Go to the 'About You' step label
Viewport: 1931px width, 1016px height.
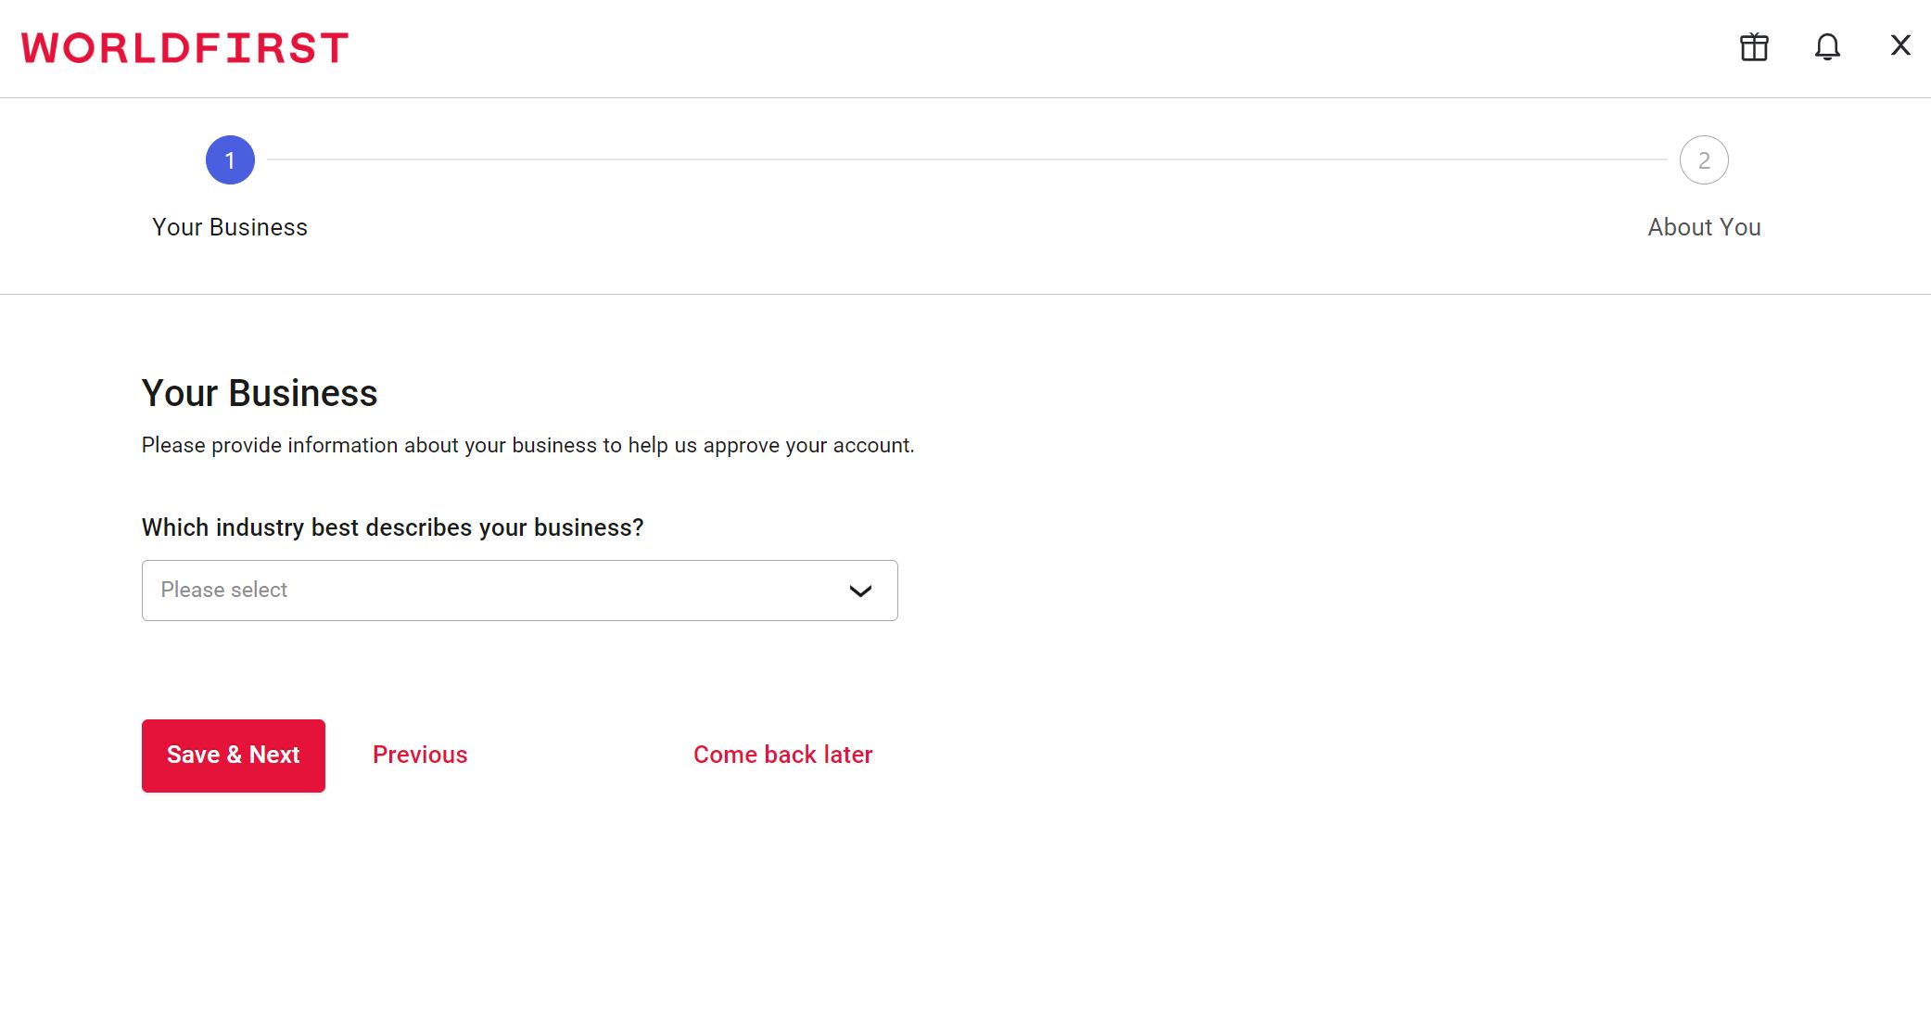coord(1703,227)
